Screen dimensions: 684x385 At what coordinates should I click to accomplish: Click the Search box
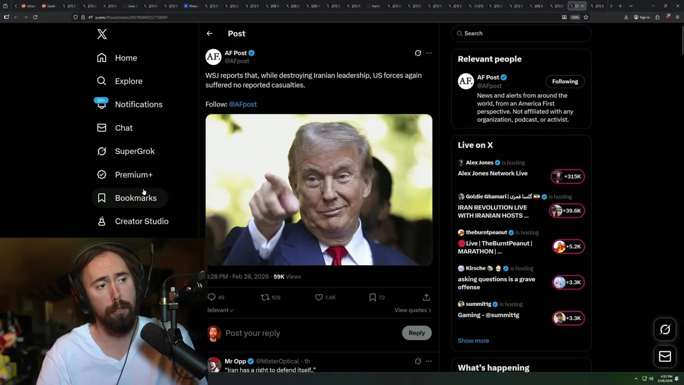pos(521,33)
